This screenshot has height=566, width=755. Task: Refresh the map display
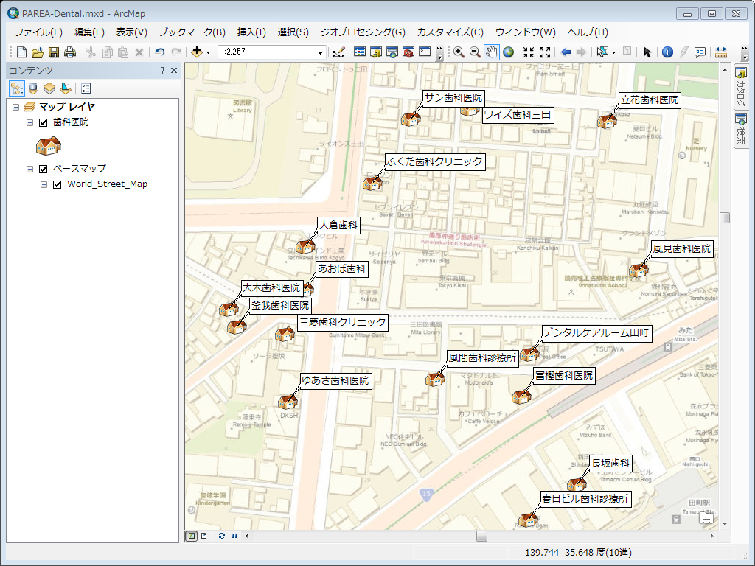(x=221, y=536)
